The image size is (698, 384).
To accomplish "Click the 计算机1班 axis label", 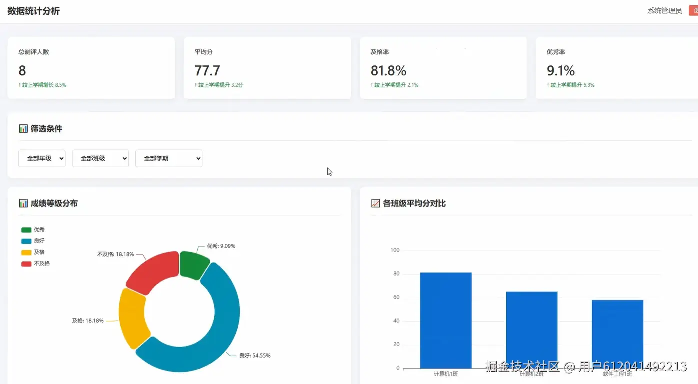I will tap(446, 373).
